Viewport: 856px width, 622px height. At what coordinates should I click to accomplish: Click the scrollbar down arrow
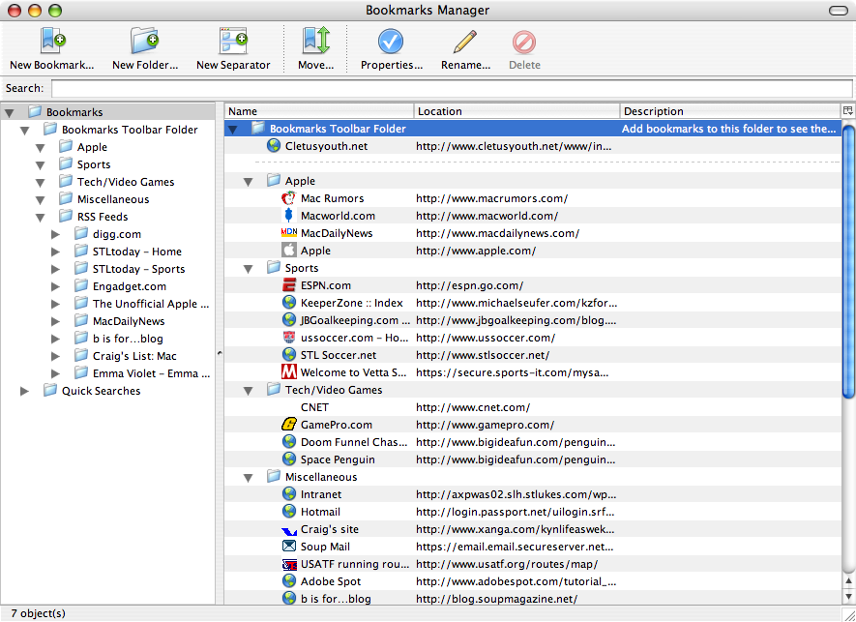[848, 597]
